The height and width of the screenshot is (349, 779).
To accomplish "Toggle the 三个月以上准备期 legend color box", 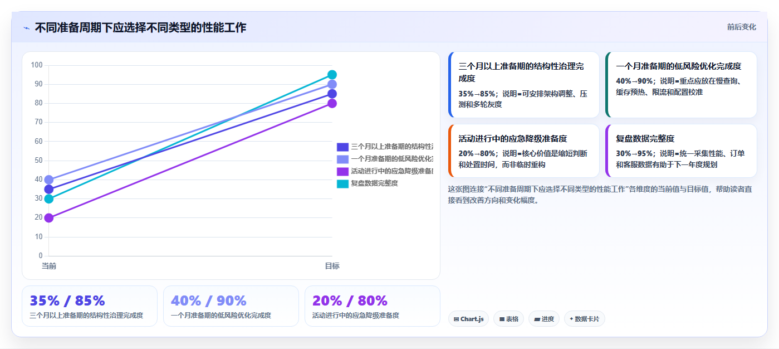I will coord(342,147).
